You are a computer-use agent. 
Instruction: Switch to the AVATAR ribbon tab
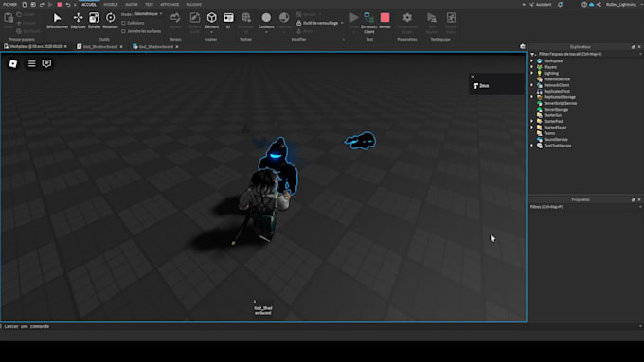coord(132,4)
